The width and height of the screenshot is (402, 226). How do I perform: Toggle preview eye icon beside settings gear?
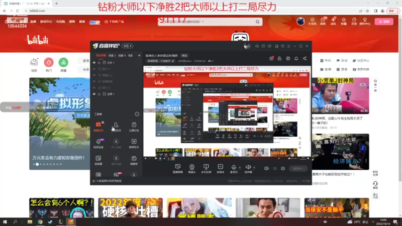click(275, 168)
